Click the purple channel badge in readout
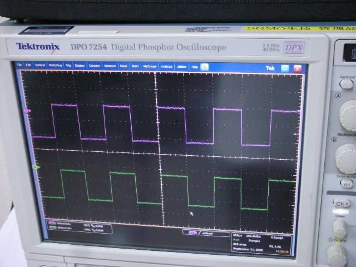Viewport: 356px width, 267px height. [52, 224]
